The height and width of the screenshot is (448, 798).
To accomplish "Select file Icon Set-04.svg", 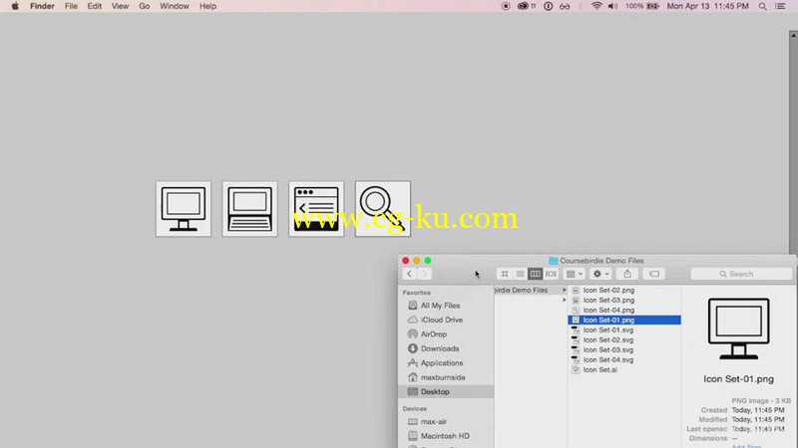I will pos(608,359).
